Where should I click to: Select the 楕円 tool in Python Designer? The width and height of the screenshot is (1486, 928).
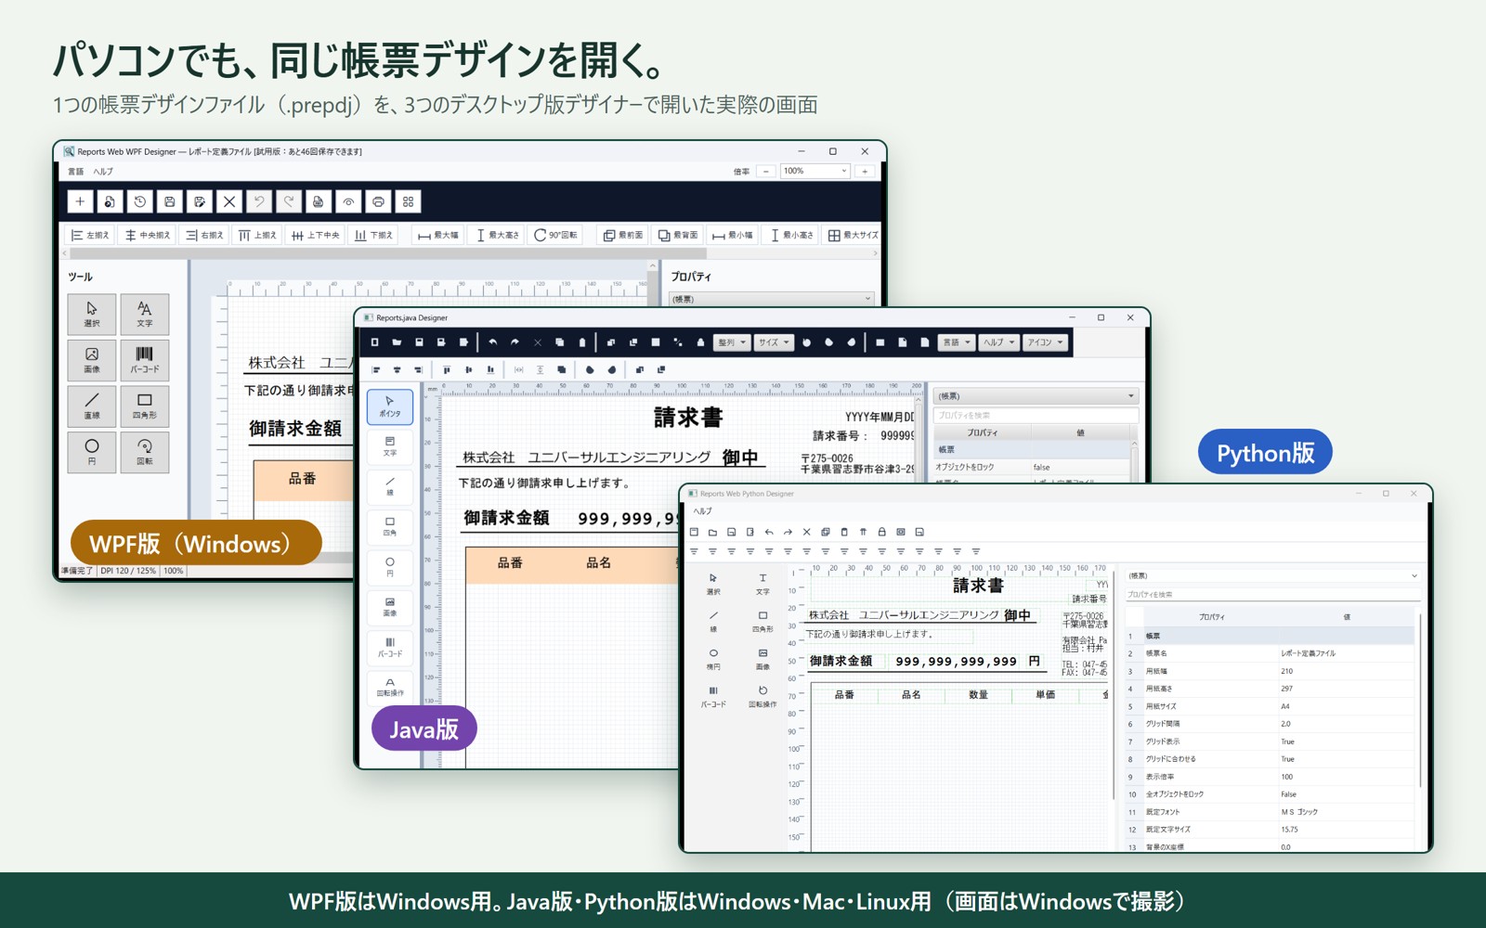click(x=713, y=659)
